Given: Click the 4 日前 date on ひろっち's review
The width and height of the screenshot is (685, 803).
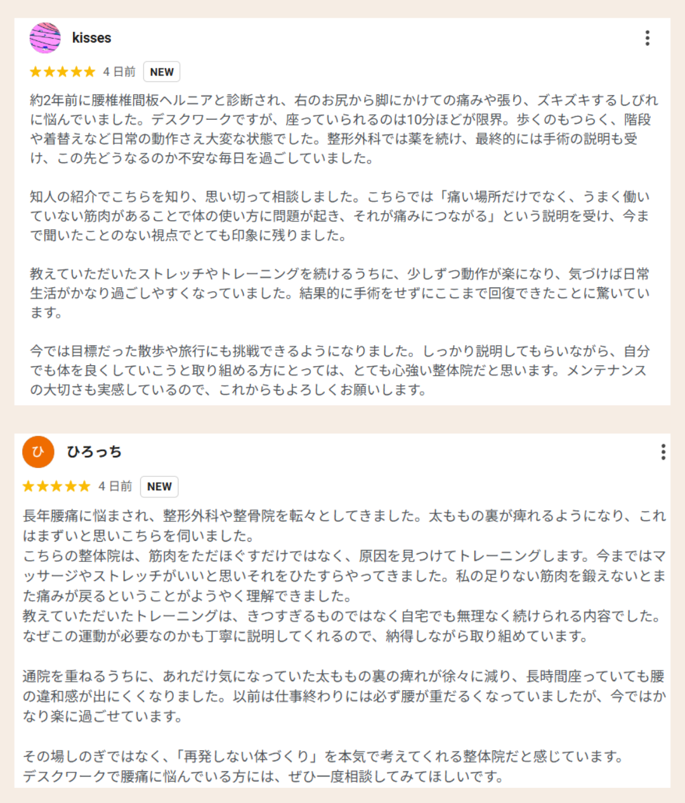Looking at the screenshot, I should coord(115,486).
